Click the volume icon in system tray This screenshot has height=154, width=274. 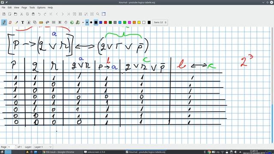(235, 152)
